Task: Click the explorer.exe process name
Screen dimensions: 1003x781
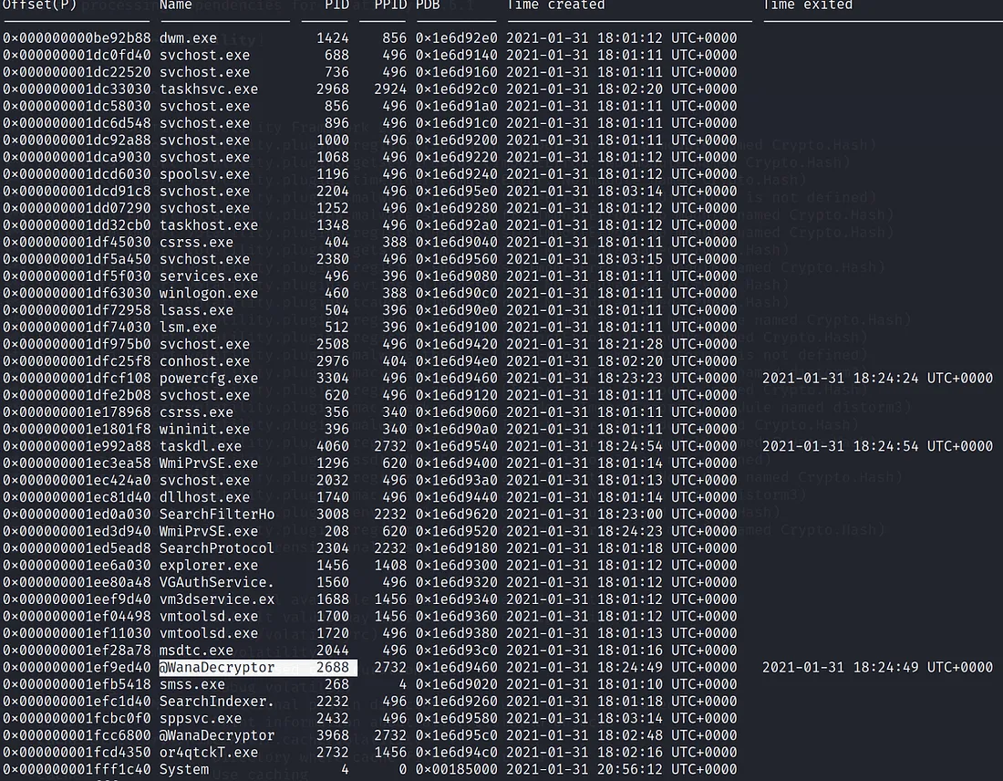Action: [x=209, y=566]
